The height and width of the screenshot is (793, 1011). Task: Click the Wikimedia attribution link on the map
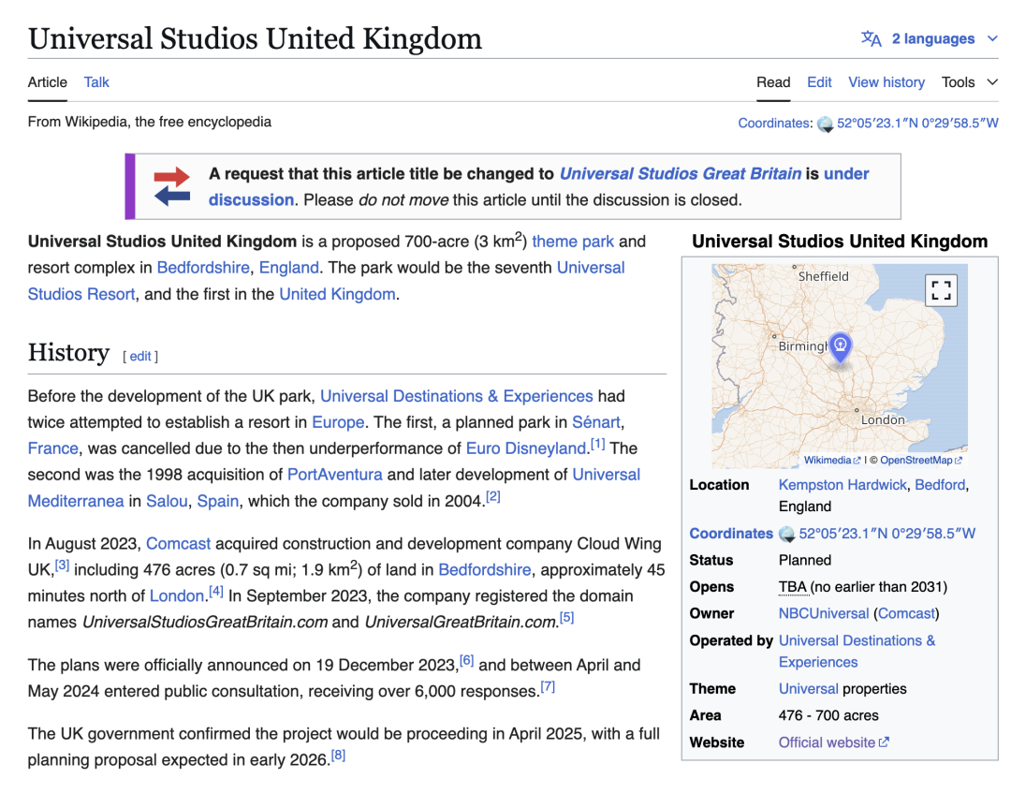(828, 461)
